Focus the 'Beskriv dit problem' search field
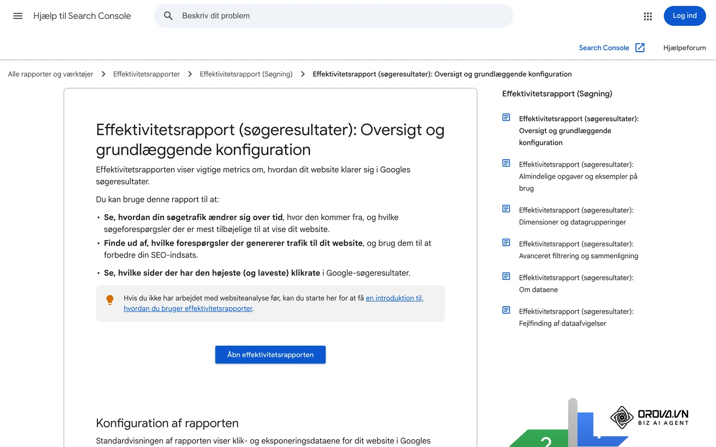This screenshot has width=716, height=447. point(333,16)
